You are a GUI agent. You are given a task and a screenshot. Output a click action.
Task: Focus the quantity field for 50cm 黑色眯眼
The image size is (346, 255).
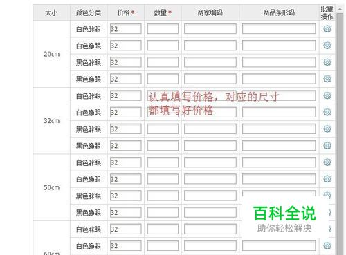coord(163,196)
